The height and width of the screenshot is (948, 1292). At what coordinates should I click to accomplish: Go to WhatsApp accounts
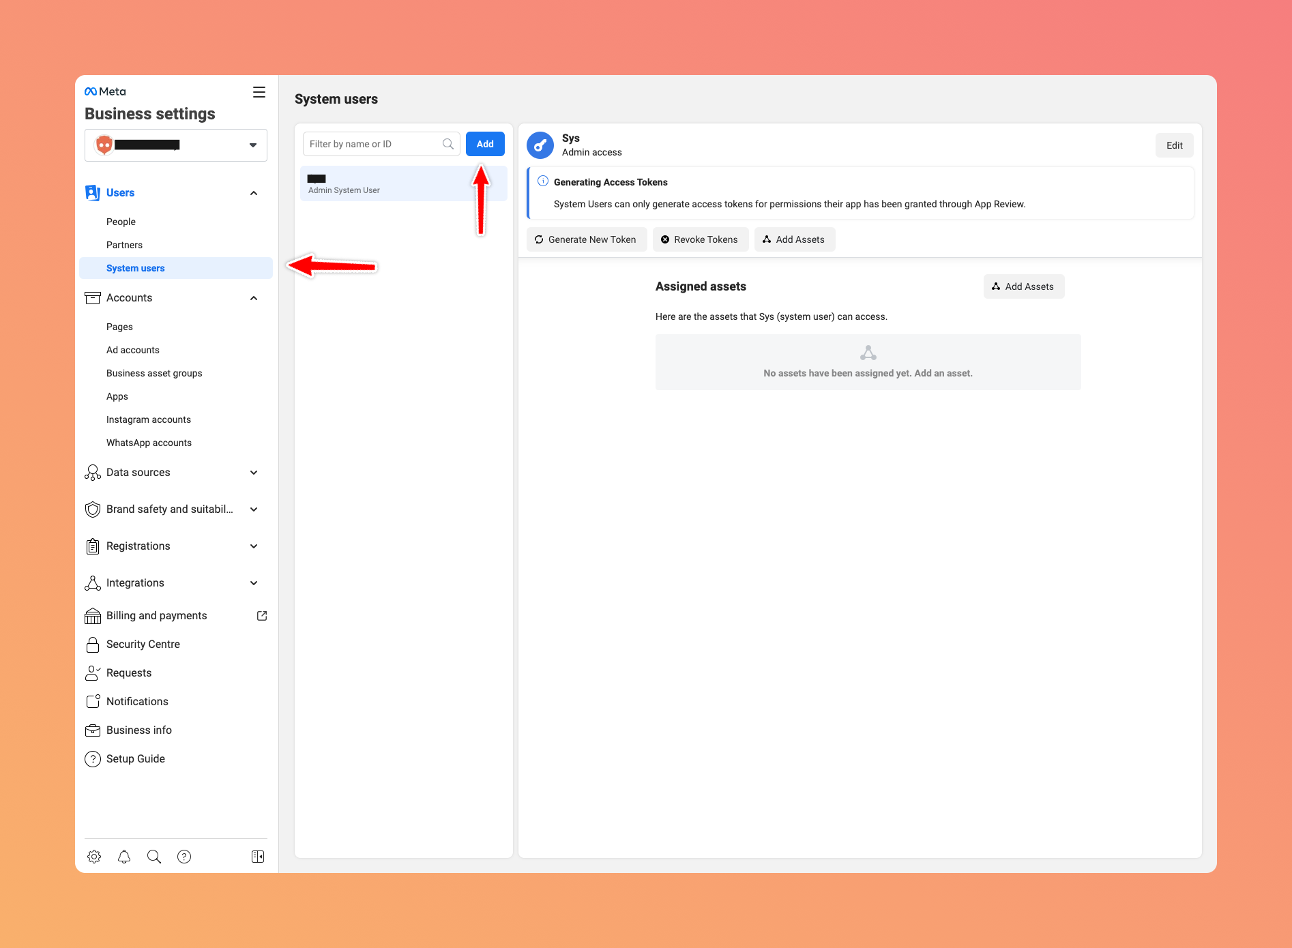tap(149, 443)
